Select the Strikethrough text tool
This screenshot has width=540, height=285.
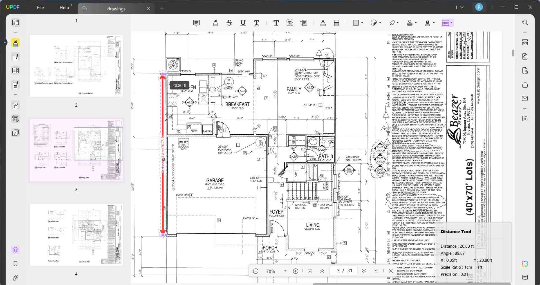point(229,23)
